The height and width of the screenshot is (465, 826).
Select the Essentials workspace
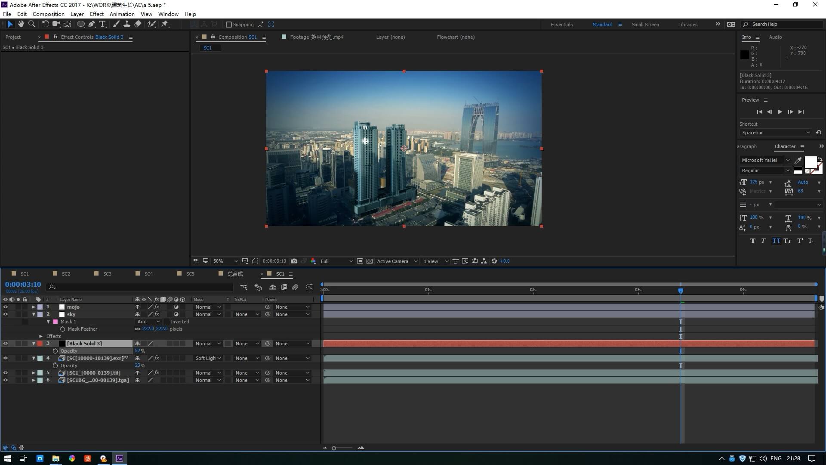tap(561, 25)
